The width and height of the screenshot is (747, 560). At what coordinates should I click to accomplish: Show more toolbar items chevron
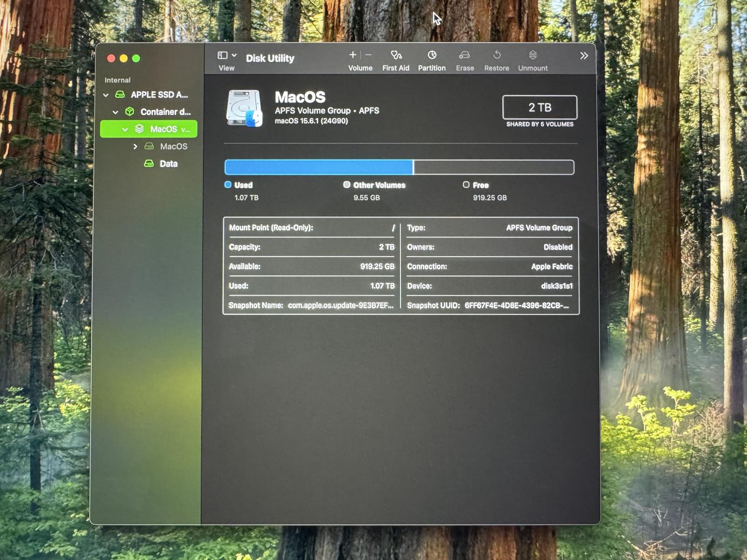coord(584,55)
